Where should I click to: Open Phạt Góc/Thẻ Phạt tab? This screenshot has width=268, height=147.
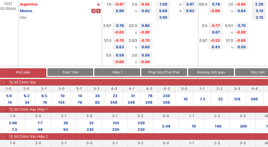tap(164, 72)
